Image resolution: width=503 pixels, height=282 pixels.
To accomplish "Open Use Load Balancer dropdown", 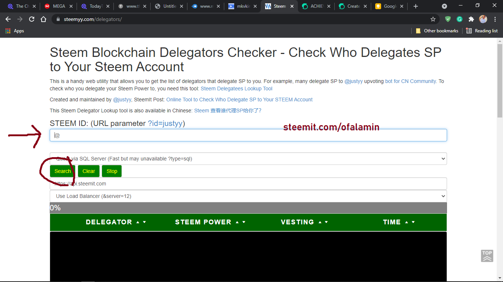I will (248, 196).
